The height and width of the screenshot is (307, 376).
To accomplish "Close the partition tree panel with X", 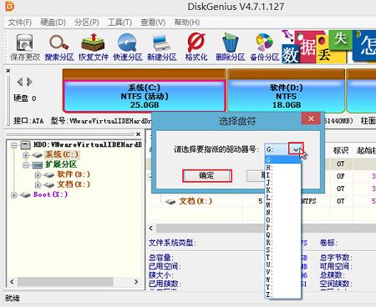I will (x=138, y=134).
